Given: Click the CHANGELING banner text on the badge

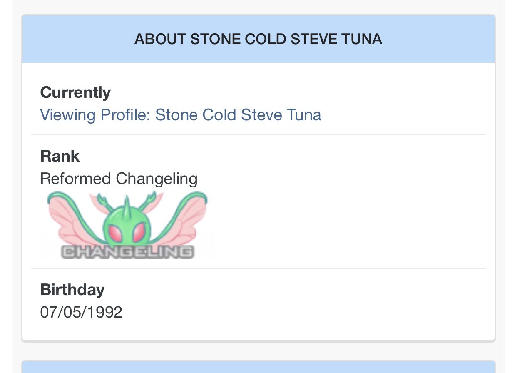Looking at the screenshot, I should 127,251.
